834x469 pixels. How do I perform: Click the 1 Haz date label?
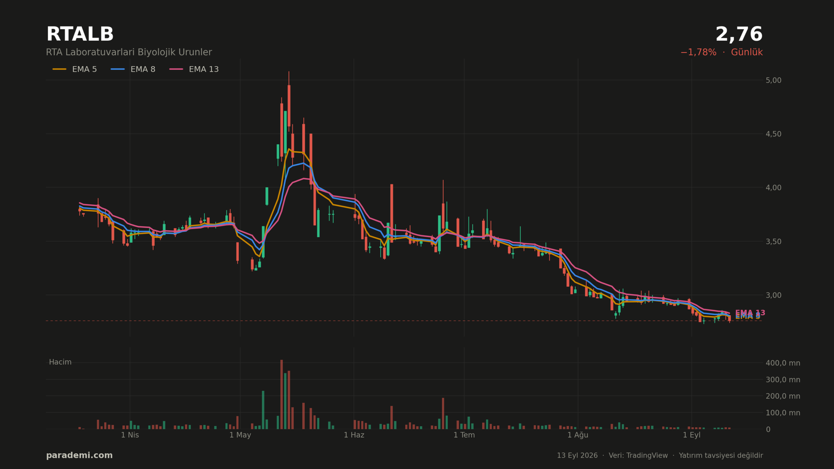point(354,435)
